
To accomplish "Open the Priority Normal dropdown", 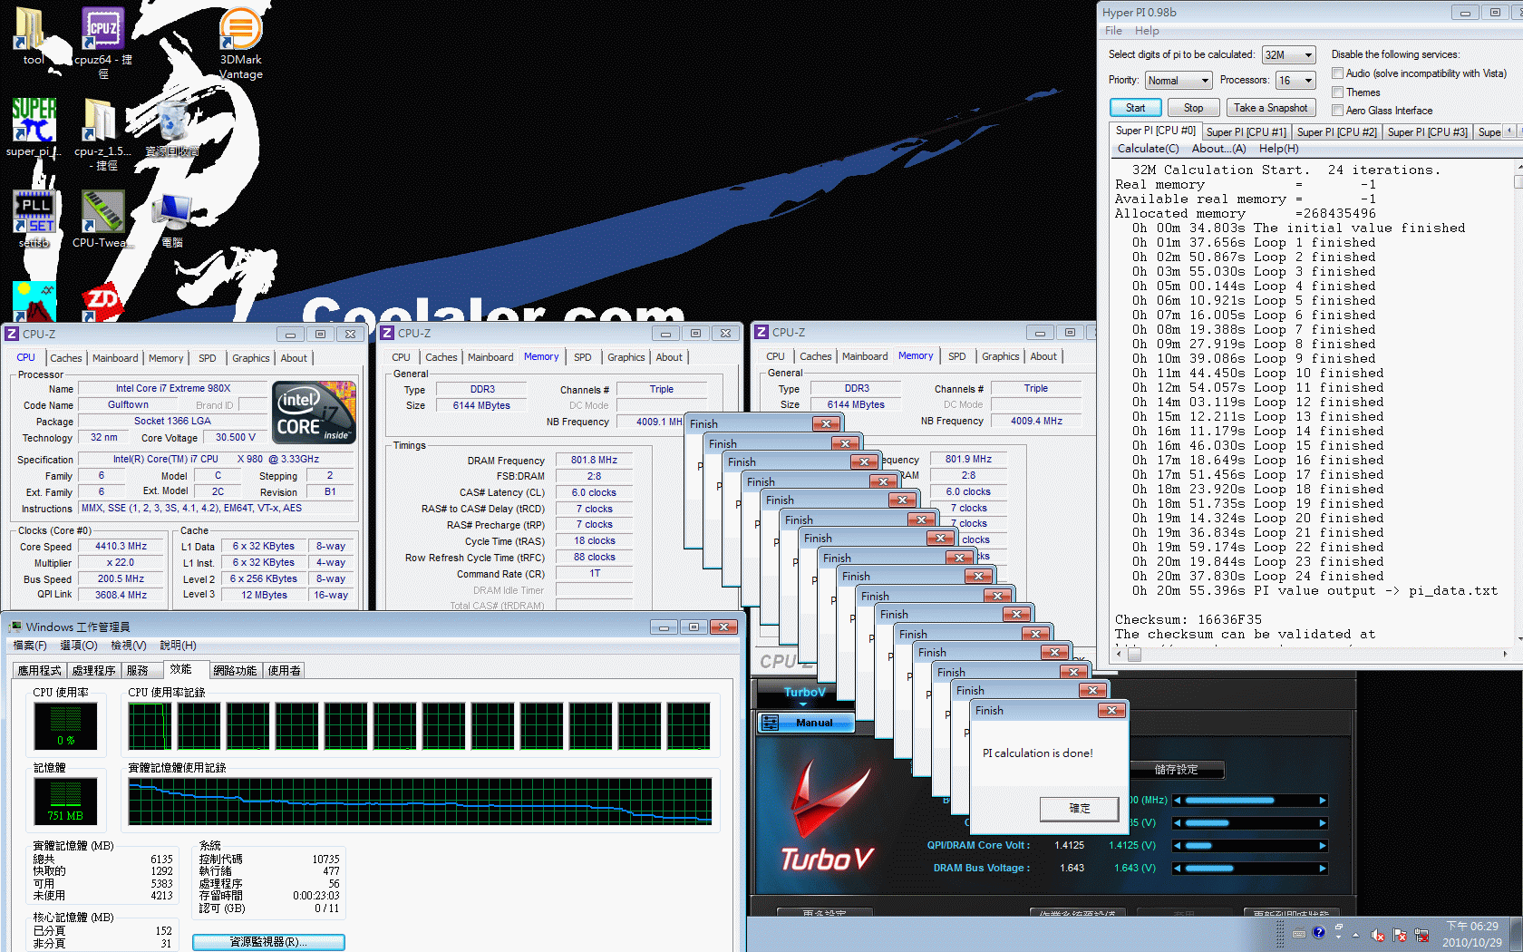I will [x=1179, y=81].
